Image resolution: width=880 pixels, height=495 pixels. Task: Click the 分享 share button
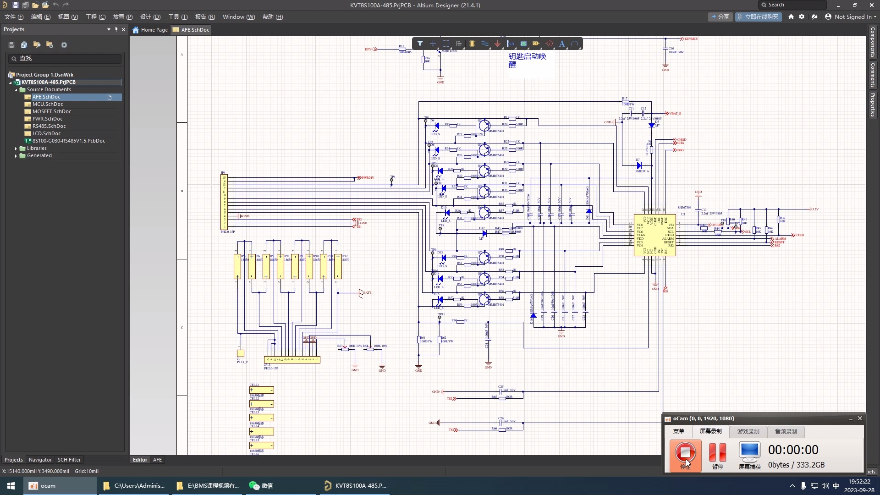(x=720, y=16)
